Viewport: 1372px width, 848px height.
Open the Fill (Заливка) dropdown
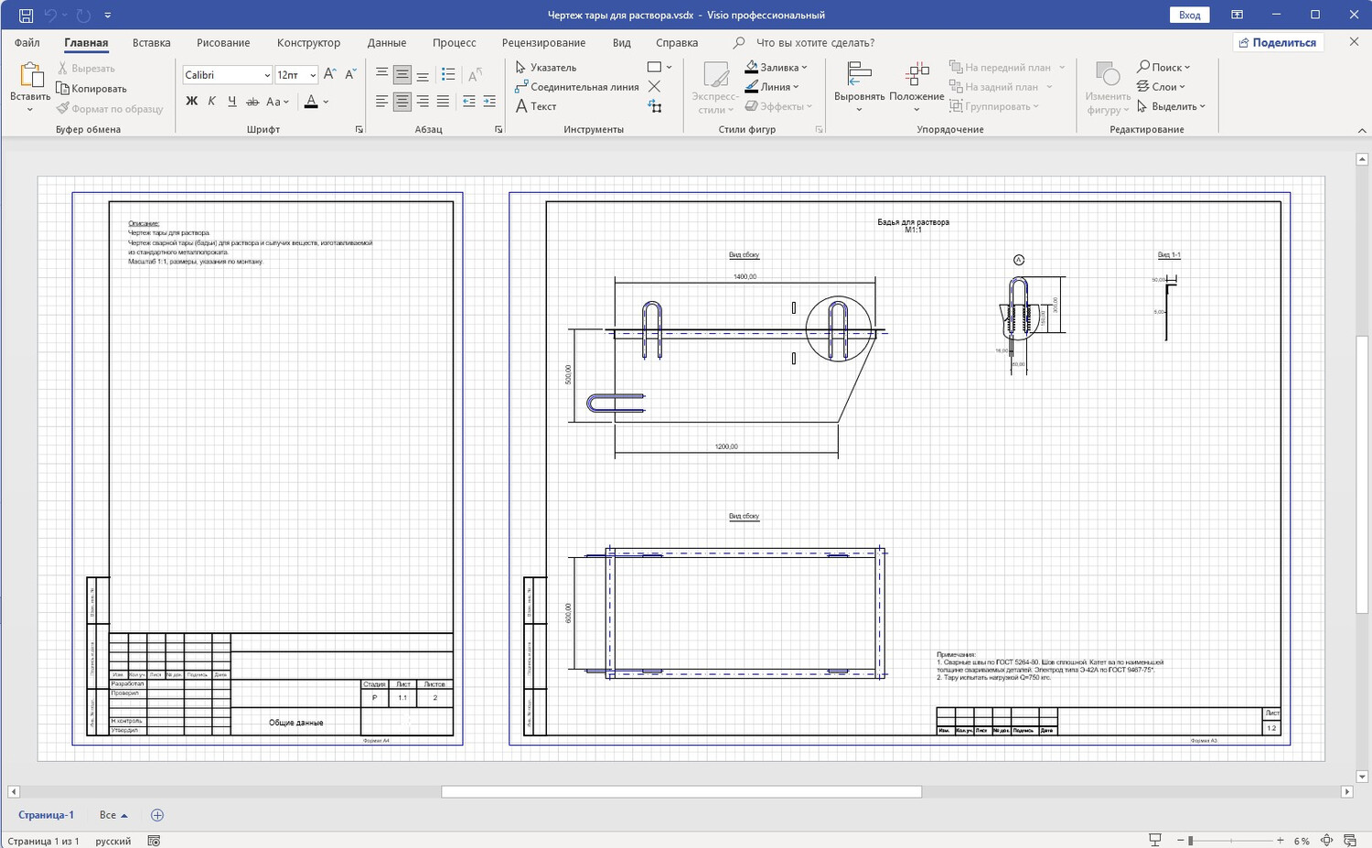[x=776, y=68]
